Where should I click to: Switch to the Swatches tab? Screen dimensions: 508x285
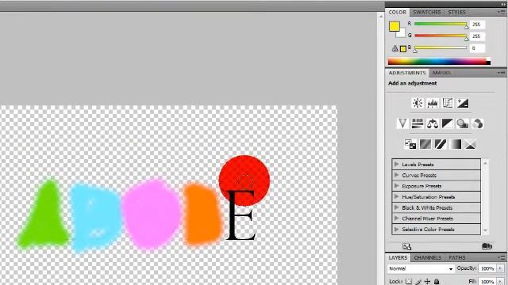pos(427,13)
